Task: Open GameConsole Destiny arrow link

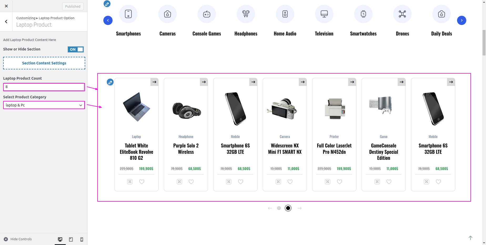Action: coord(402,82)
